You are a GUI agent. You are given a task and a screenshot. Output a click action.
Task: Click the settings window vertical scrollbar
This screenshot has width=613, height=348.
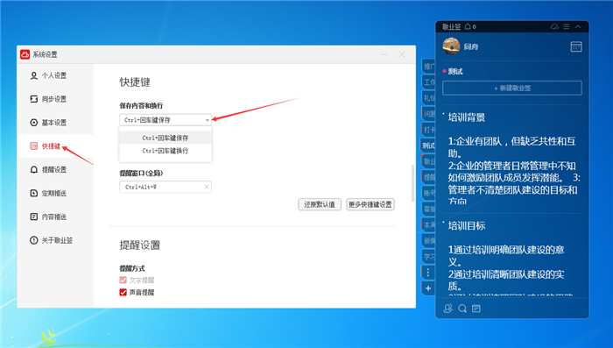point(412,183)
